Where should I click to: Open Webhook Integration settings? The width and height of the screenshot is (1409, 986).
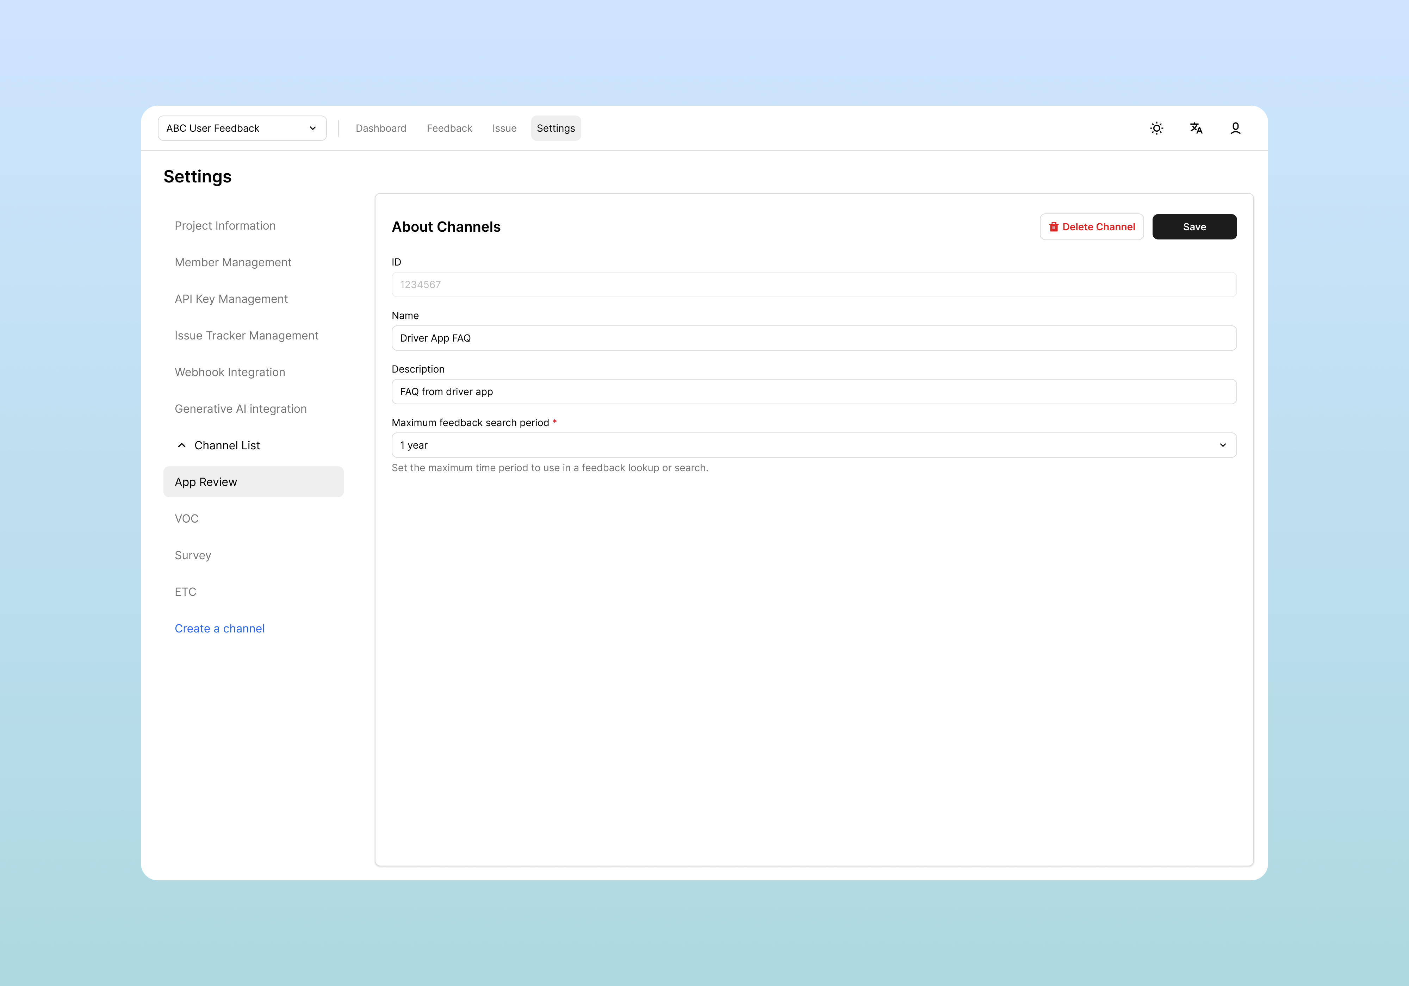230,373
